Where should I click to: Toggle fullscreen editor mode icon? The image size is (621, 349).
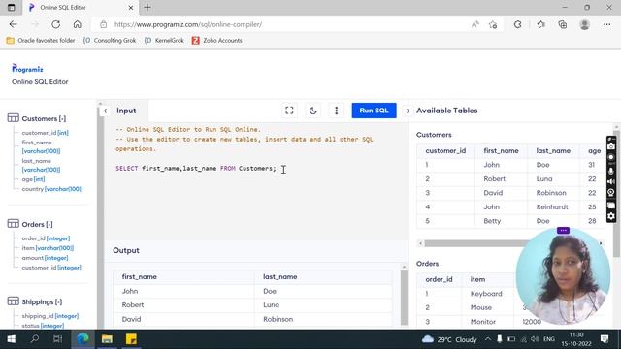[289, 111]
